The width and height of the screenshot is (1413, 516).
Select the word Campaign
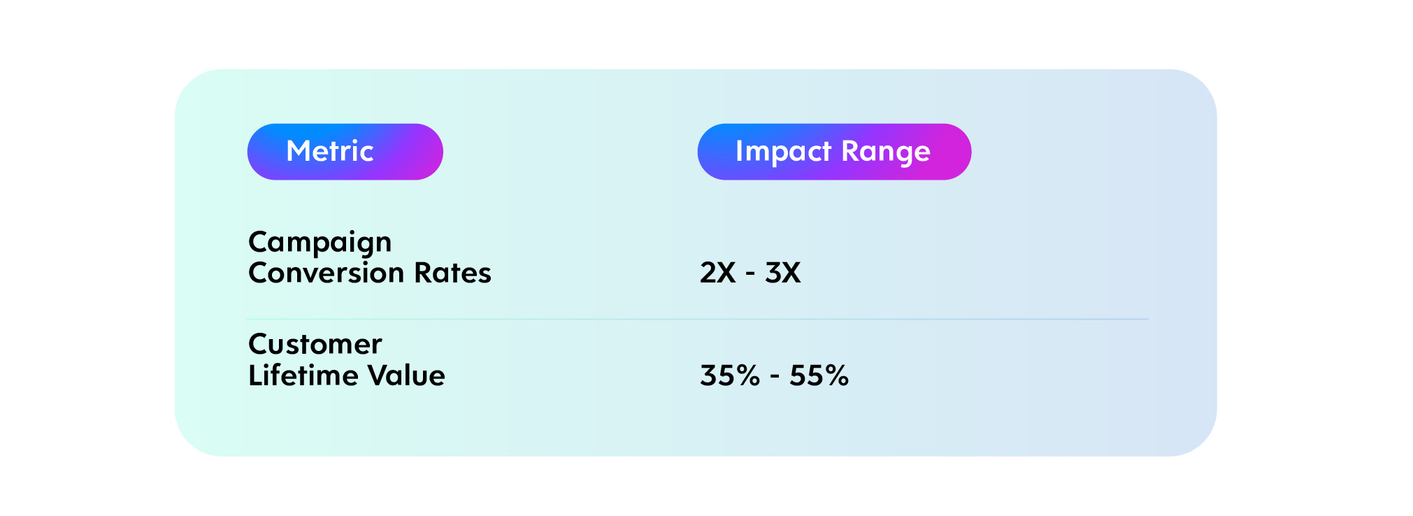(x=320, y=243)
